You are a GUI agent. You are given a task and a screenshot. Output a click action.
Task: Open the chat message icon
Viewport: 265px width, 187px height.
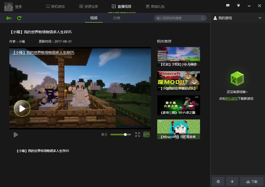[x=228, y=5]
